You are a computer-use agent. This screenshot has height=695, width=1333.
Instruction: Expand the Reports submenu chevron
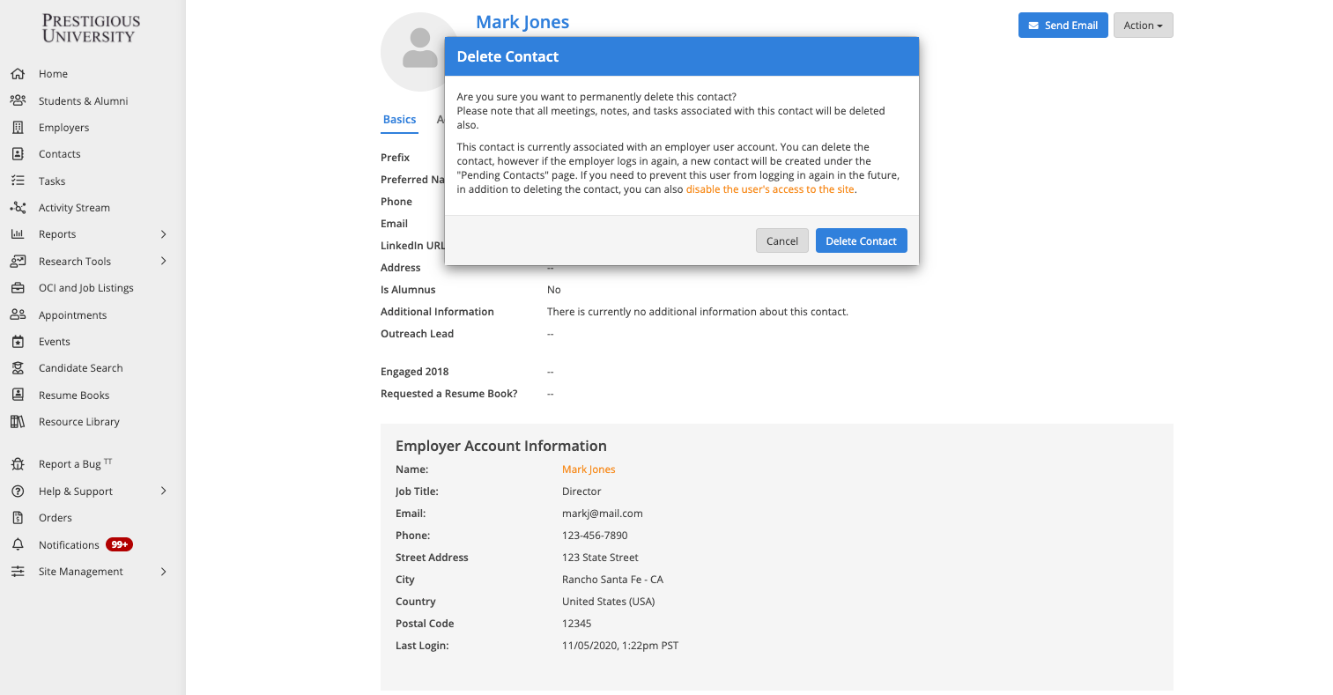coord(163,234)
